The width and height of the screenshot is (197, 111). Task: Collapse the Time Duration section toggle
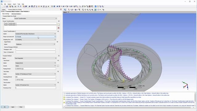click(x=58, y=83)
